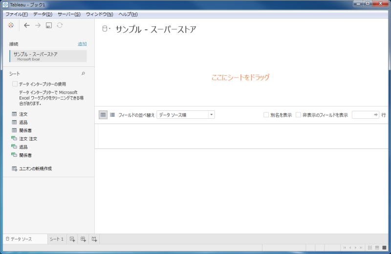
Task: Select サンプル - スーパーストア connection
Action: pyautogui.click(x=48, y=56)
